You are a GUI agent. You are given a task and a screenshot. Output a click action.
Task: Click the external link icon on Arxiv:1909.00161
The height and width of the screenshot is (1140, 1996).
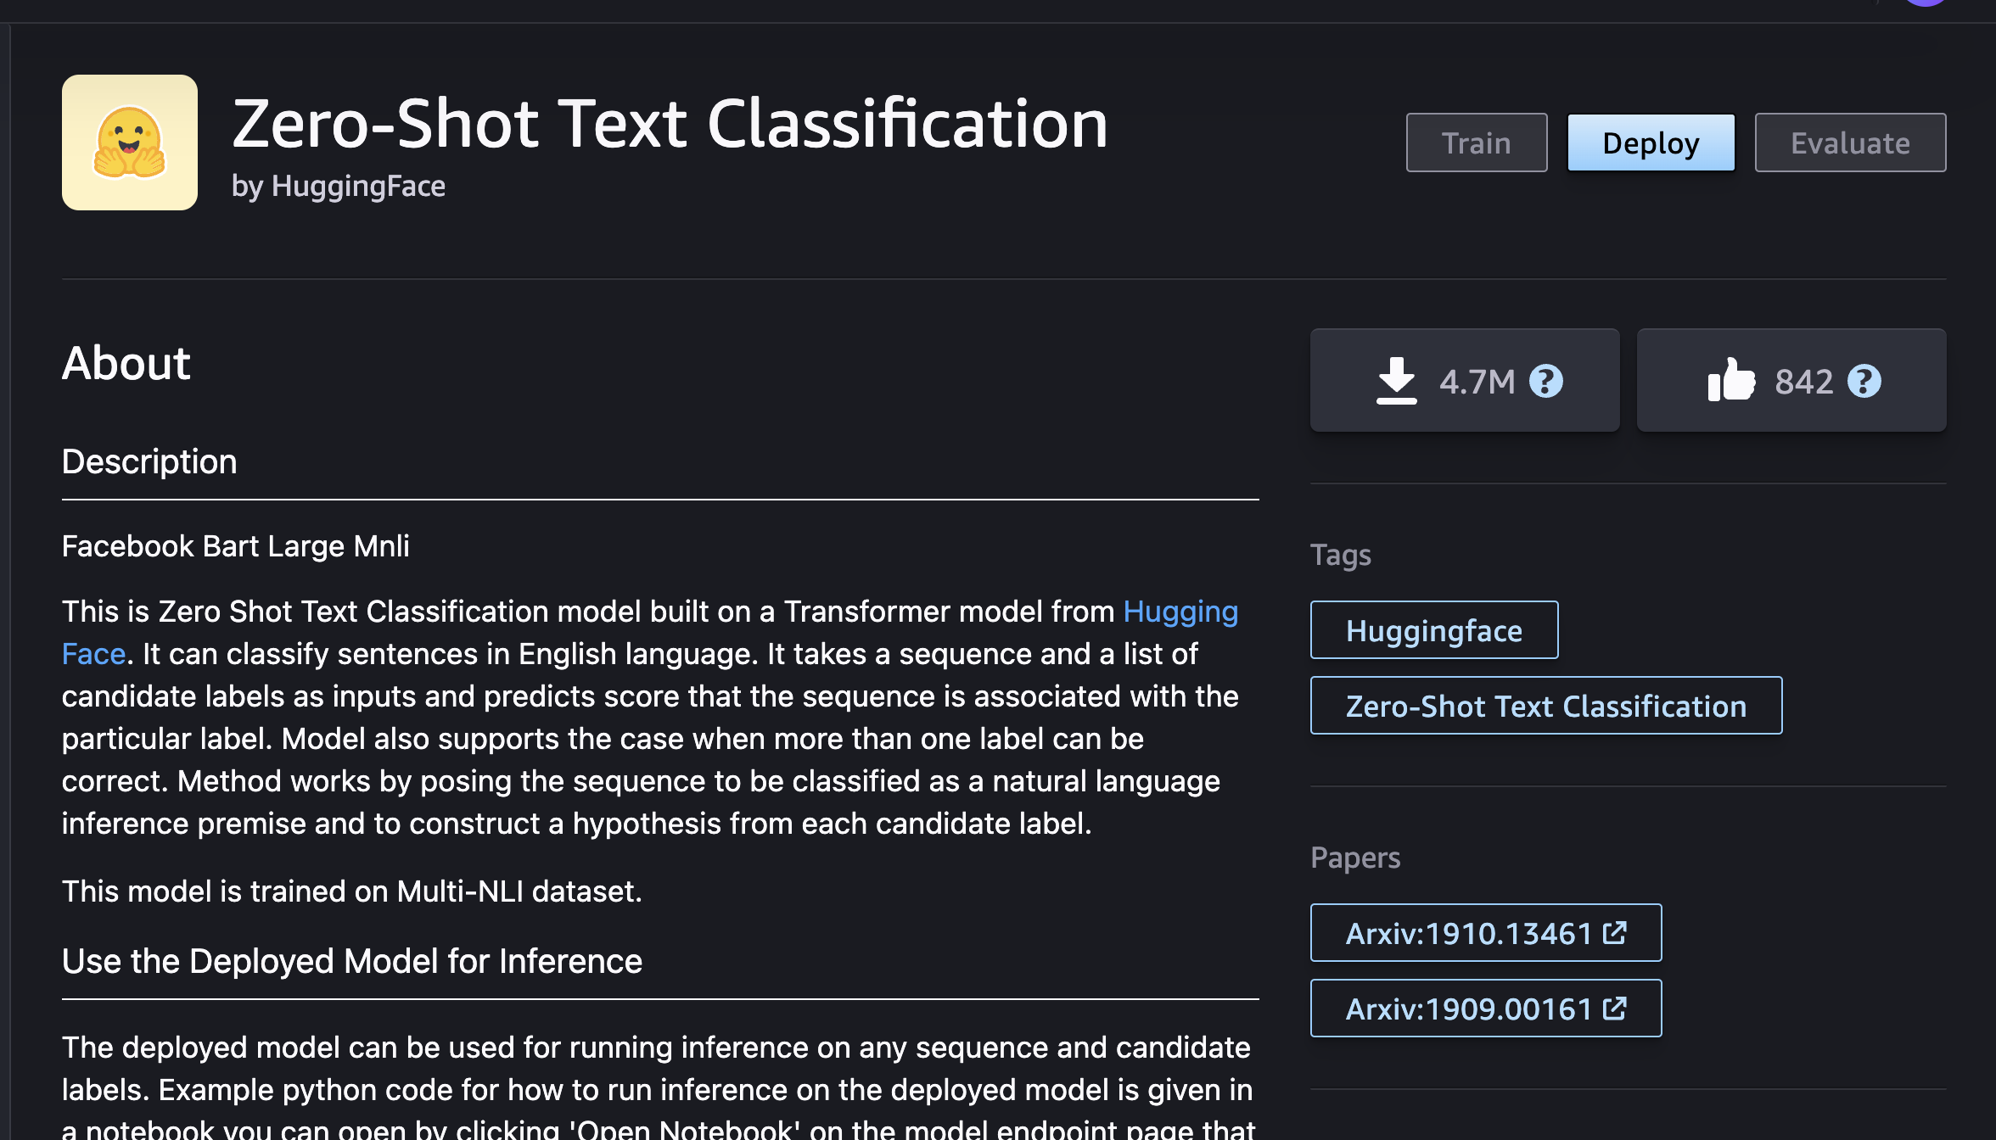click(x=1613, y=1008)
